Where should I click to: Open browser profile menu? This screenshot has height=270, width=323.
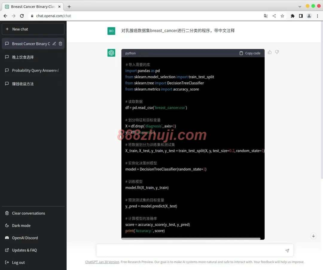[x=309, y=16]
